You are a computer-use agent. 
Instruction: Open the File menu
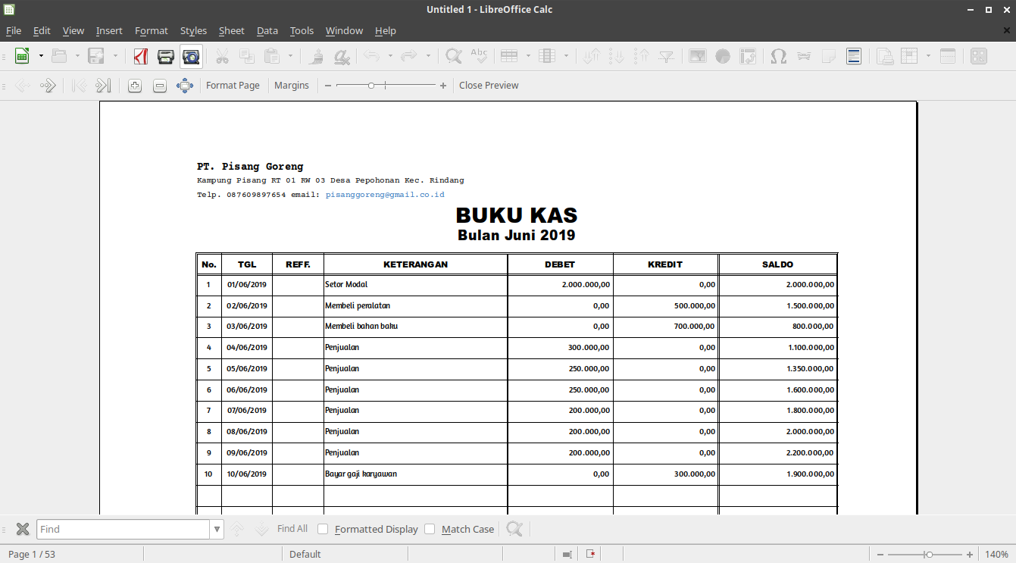[14, 30]
